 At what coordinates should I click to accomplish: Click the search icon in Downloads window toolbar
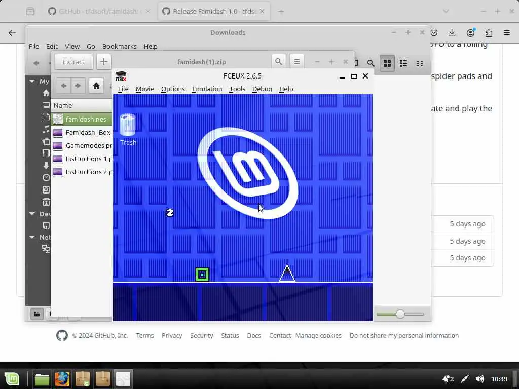tap(370, 63)
